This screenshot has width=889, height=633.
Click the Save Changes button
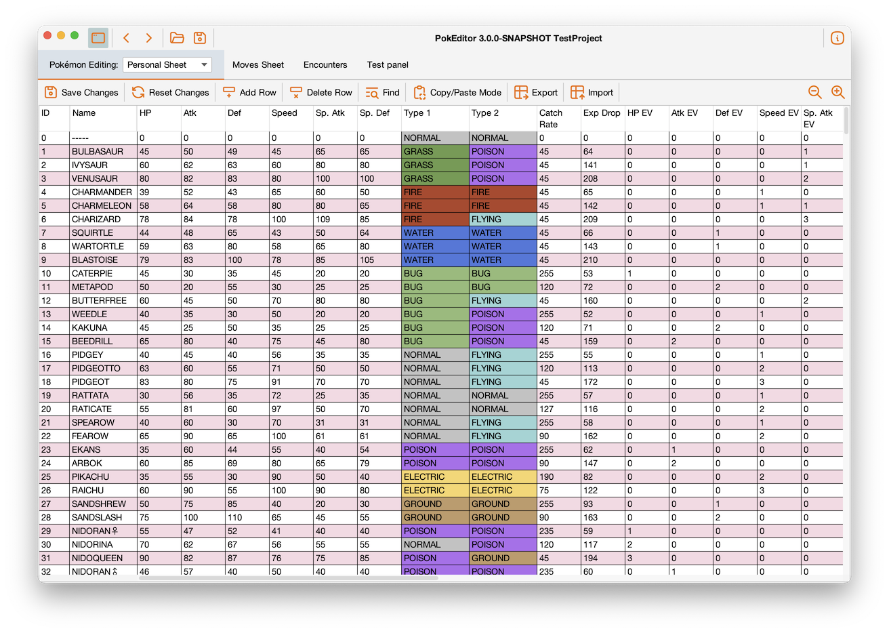click(x=81, y=92)
